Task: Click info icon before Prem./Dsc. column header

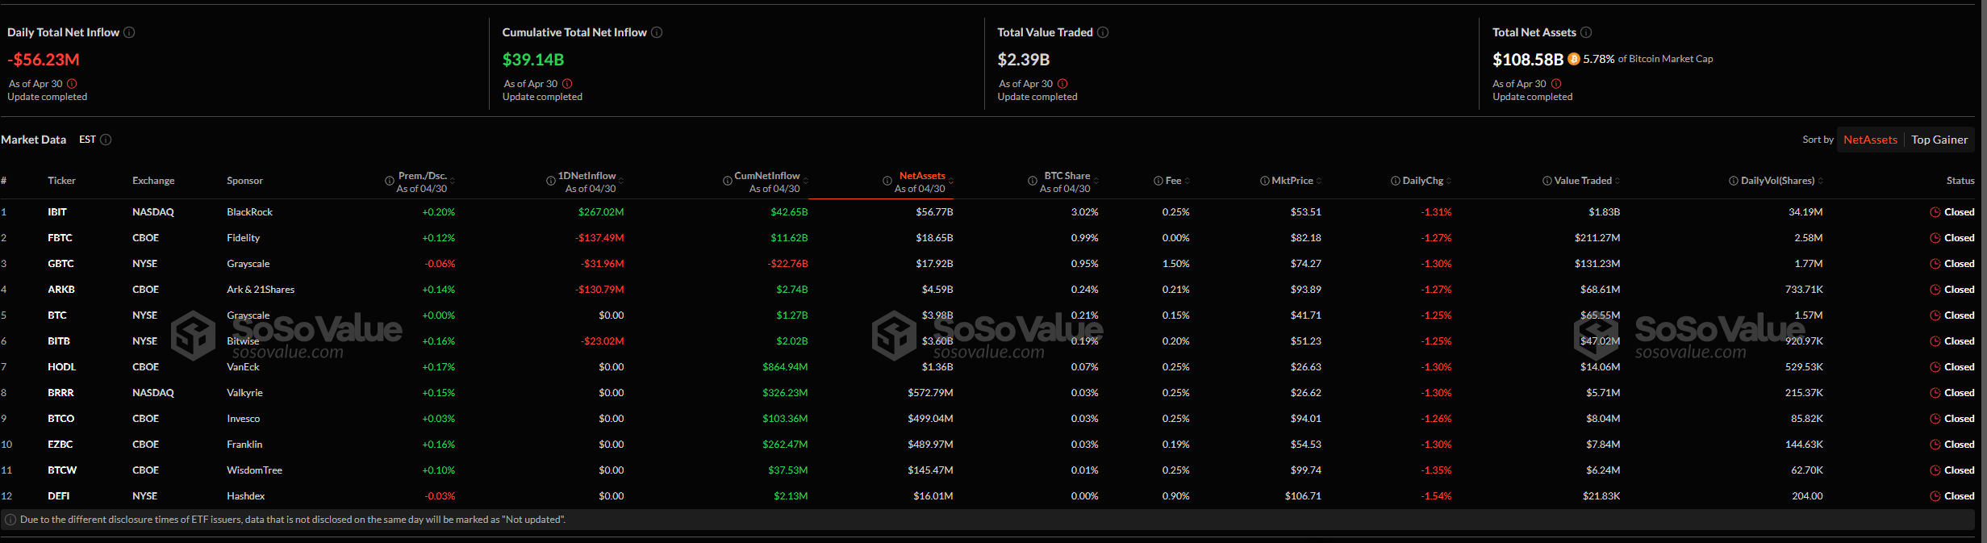Action: [390, 182]
